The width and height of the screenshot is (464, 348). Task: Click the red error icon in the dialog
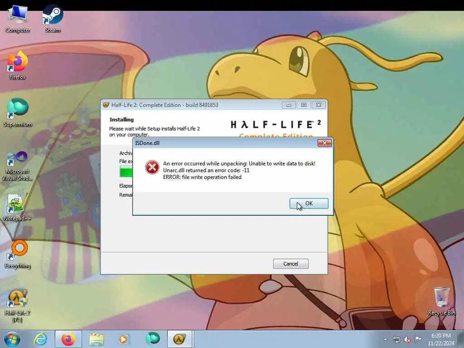(x=152, y=167)
